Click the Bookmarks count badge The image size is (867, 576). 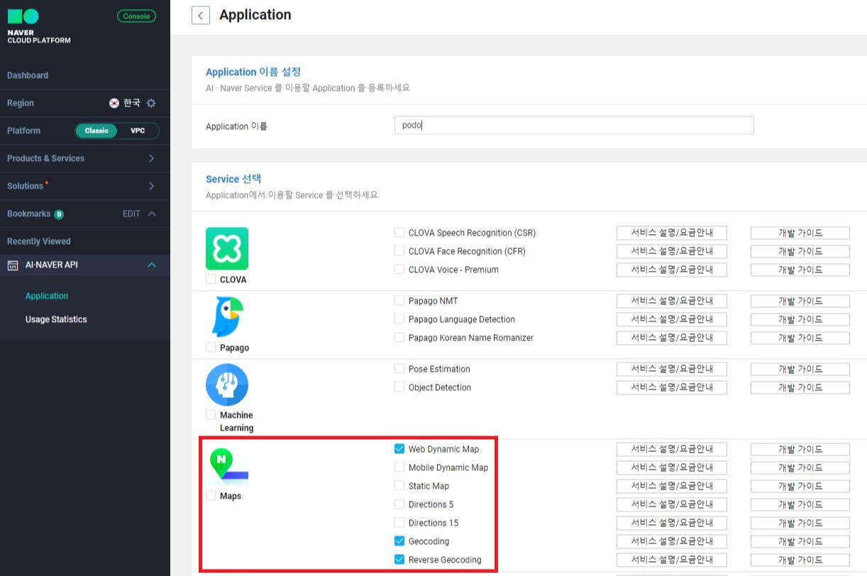tap(59, 214)
